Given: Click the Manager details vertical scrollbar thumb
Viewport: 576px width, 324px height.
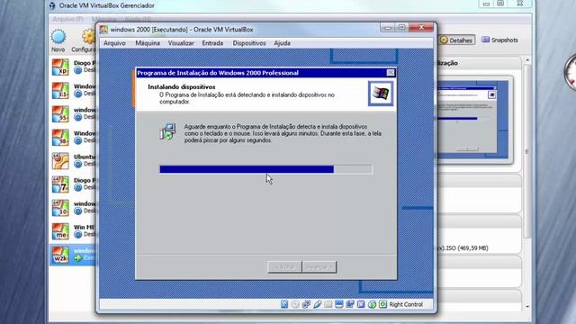Looking at the screenshot, I should point(527,151).
